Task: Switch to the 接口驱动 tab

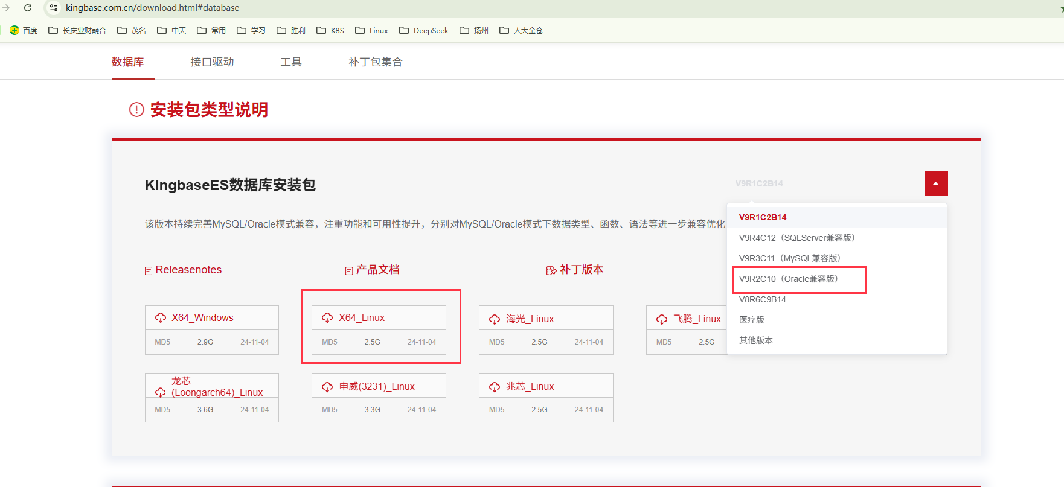Action: point(212,62)
